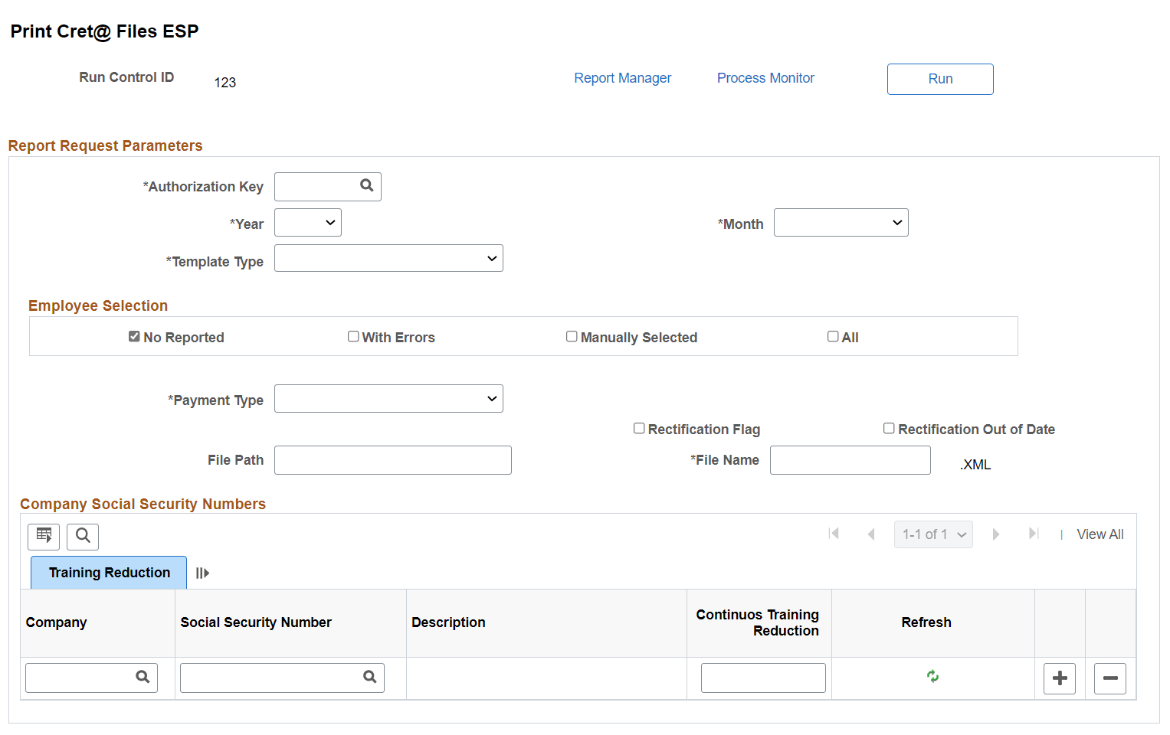Delete the row with minus button
This screenshot has height=735, width=1170.
pyautogui.click(x=1109, y=678)
